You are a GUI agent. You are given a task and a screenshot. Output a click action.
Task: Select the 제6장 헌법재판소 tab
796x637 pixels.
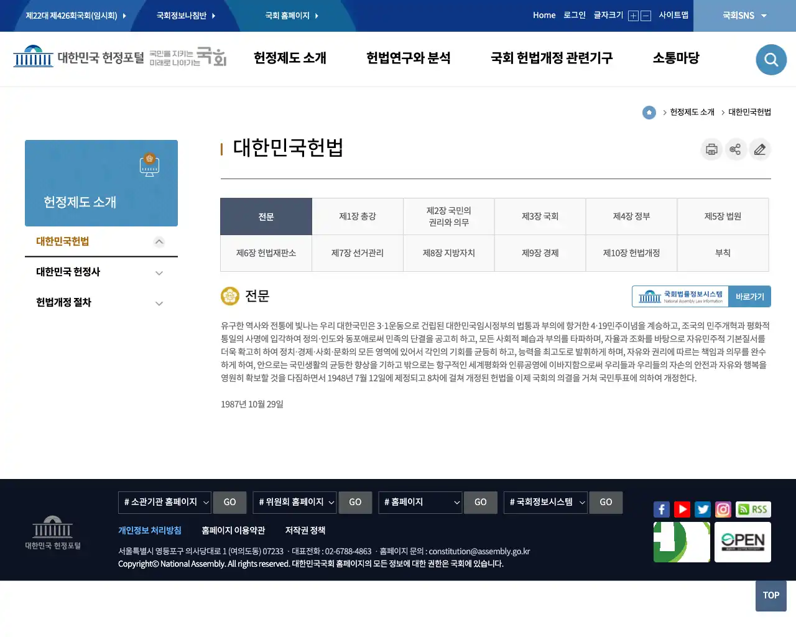266,253
